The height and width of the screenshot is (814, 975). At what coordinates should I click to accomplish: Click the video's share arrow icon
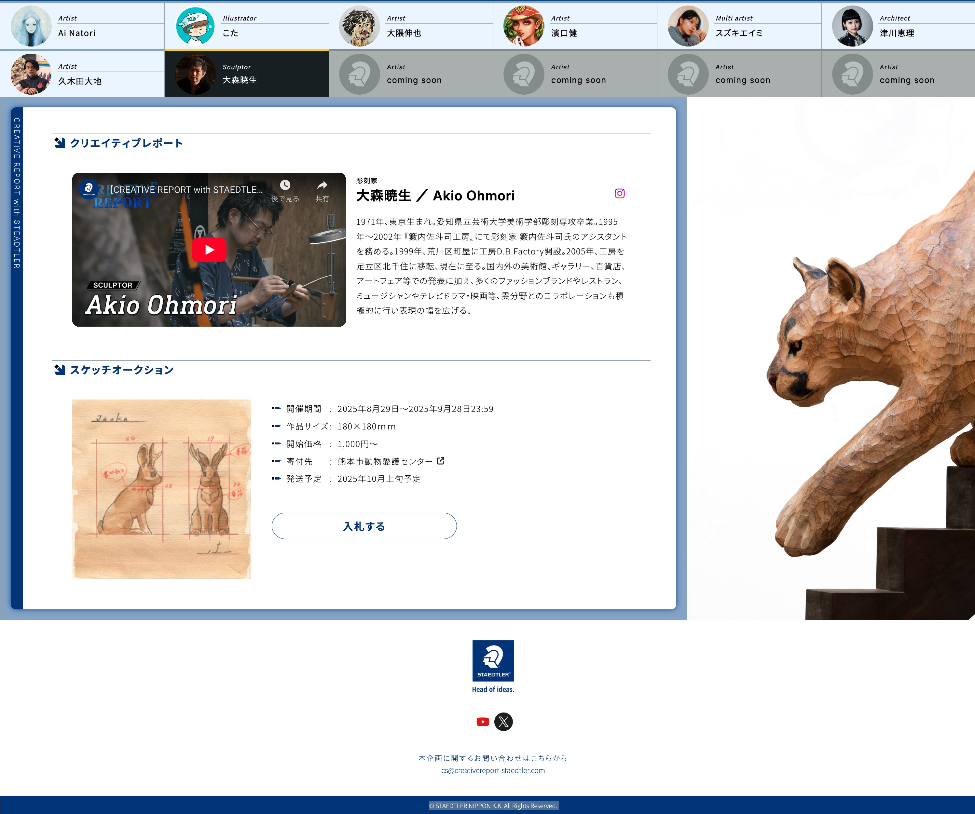pyautogui.click(x=322, y=185)
